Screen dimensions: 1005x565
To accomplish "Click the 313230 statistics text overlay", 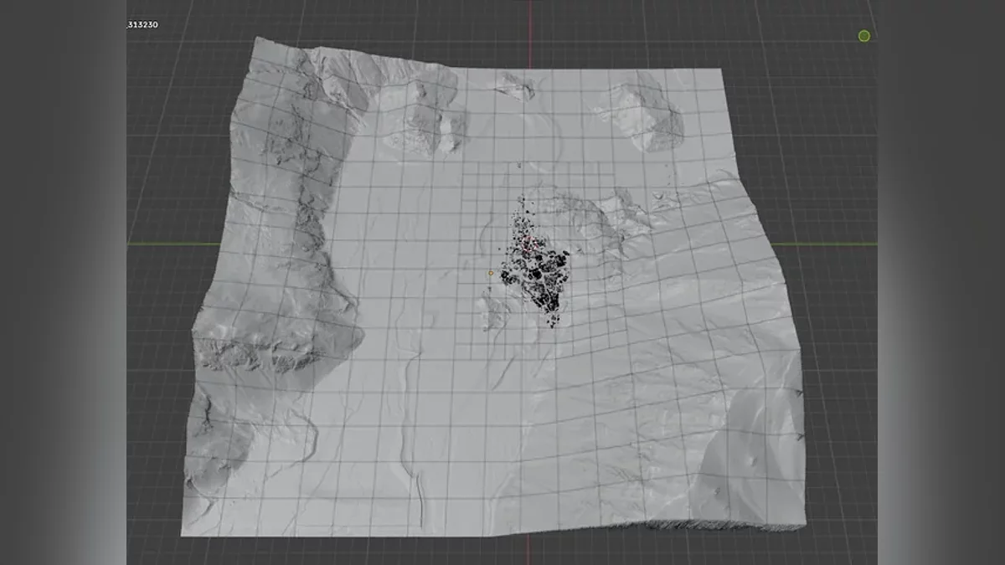I will (142, 24).
